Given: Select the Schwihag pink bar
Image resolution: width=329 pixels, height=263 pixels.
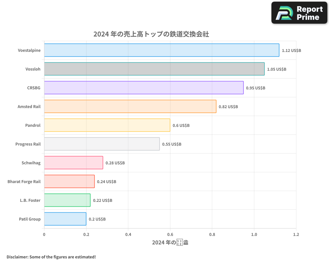Looking at the screenshot, I should [73, 163].
